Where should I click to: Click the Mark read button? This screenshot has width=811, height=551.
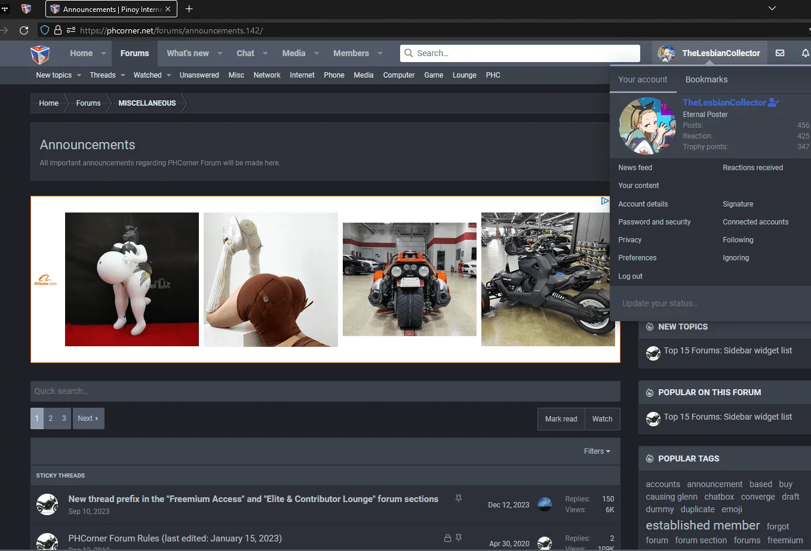pyautogui.click(x=561, y=419)
